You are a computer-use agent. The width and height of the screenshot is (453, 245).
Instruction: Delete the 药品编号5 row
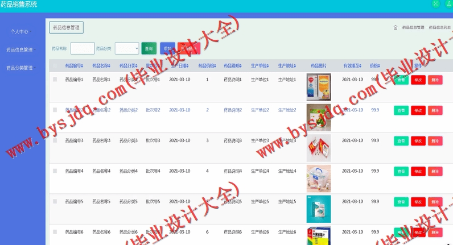[435, 202]
